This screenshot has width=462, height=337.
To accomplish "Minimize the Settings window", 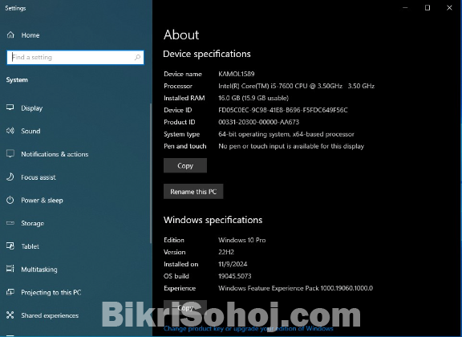I will pyautogui.click(x=405, y=8).
